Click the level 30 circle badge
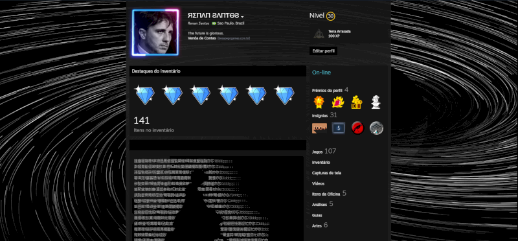This screenshot has width=518, height=241. tap(331, 16)
